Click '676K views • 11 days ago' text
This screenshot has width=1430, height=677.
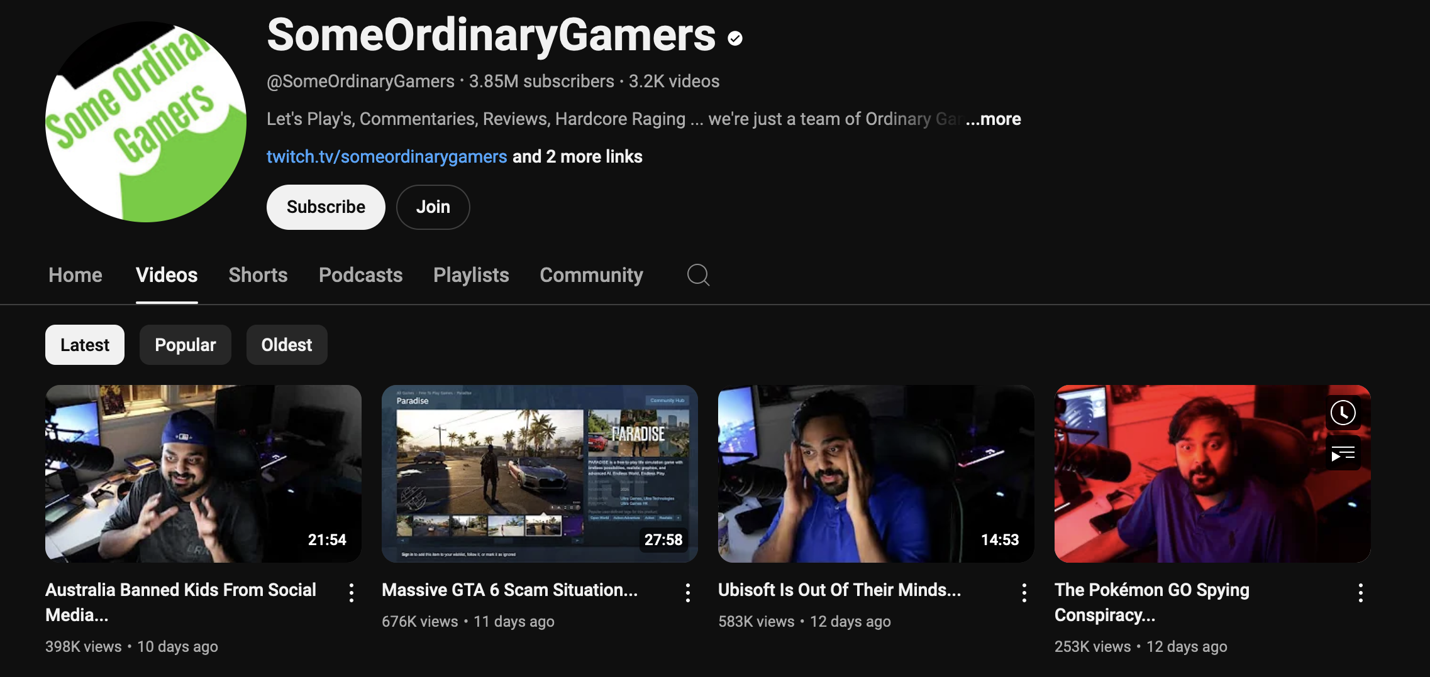point(468,621)
